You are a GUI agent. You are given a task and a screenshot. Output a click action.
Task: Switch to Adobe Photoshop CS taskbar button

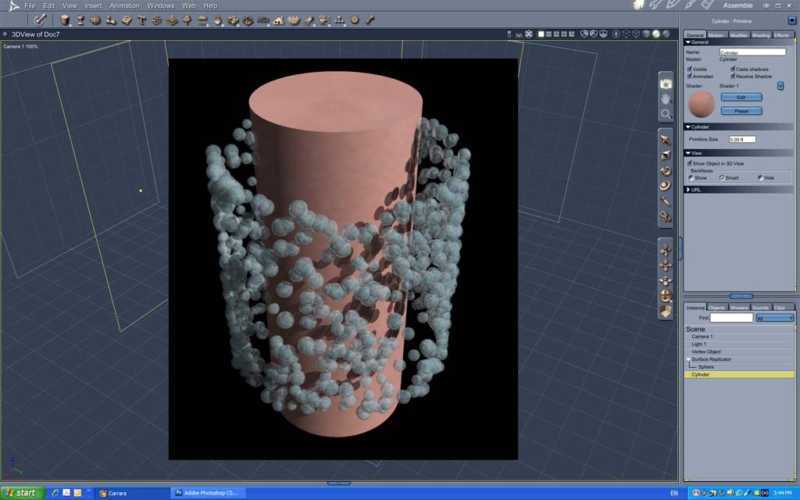[208, 493]
